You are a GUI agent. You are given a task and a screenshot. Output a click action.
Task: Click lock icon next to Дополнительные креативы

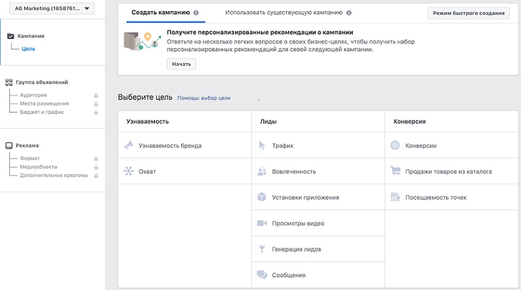[96, 176]
